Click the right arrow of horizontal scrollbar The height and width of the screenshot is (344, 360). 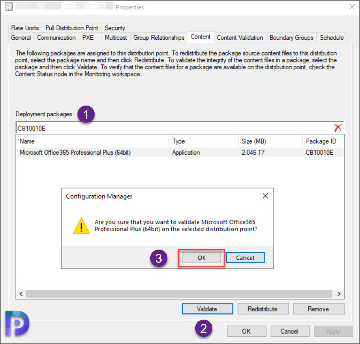(339, 294)
